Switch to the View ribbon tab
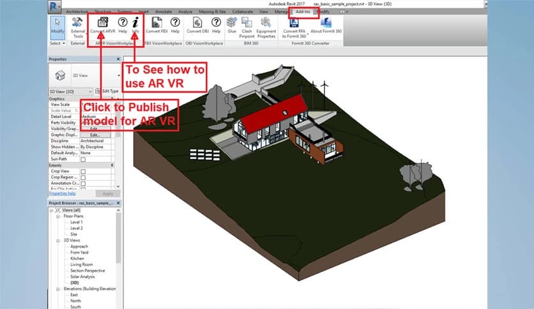The image size is (534, 309). point(264,11)
